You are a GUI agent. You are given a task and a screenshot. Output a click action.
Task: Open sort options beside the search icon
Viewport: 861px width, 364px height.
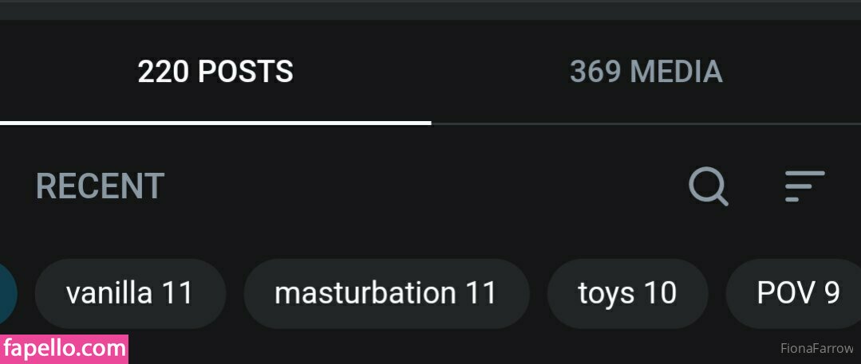tap(804, 186)
